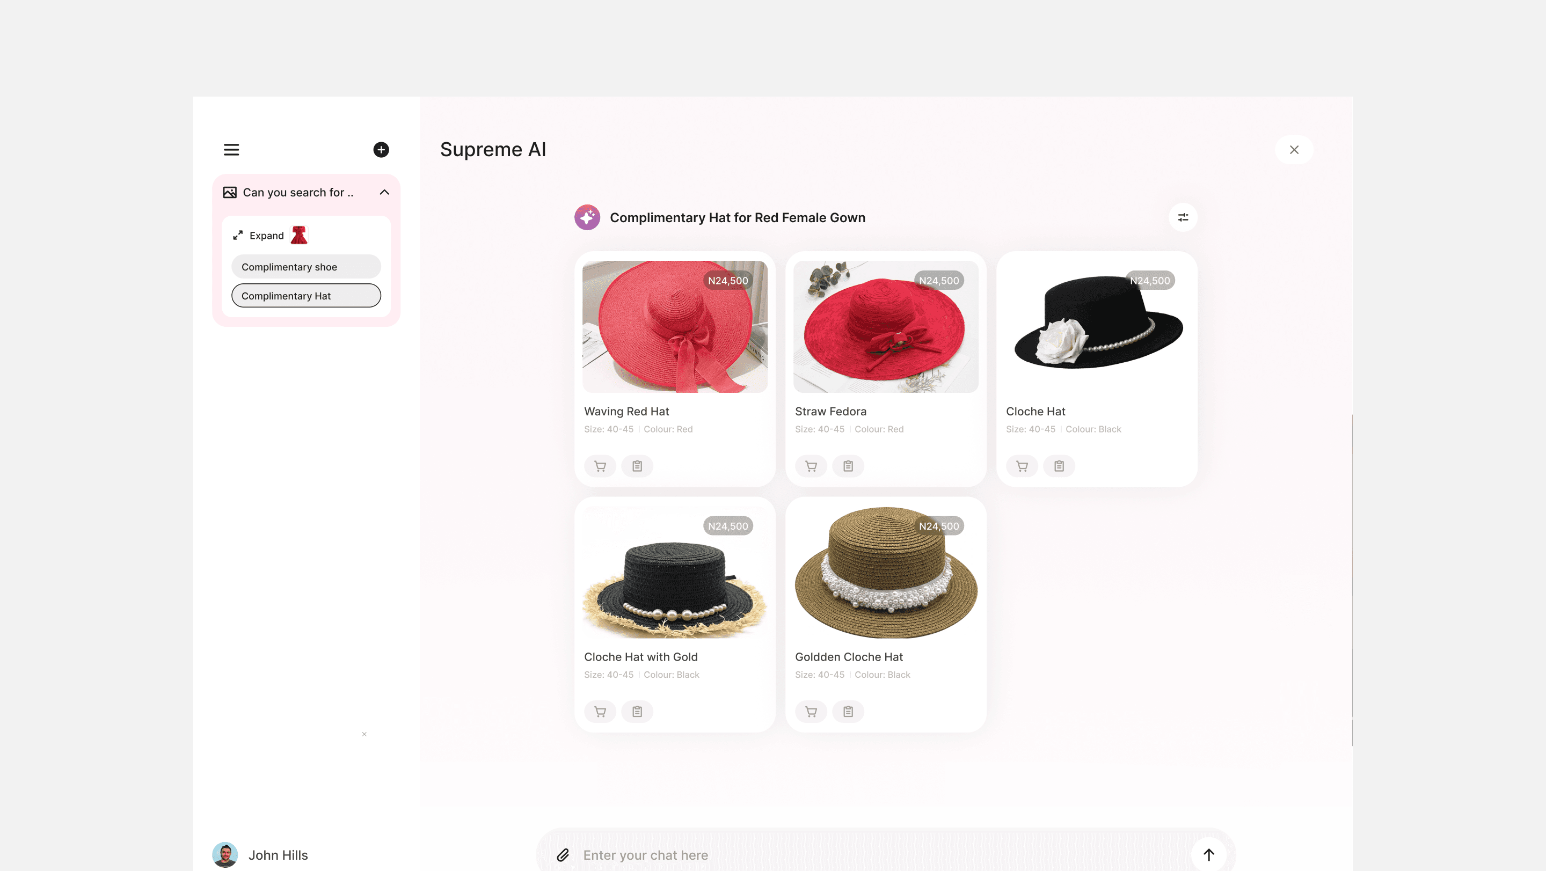Add black Cloche Hat to cart

point(1022,466)
